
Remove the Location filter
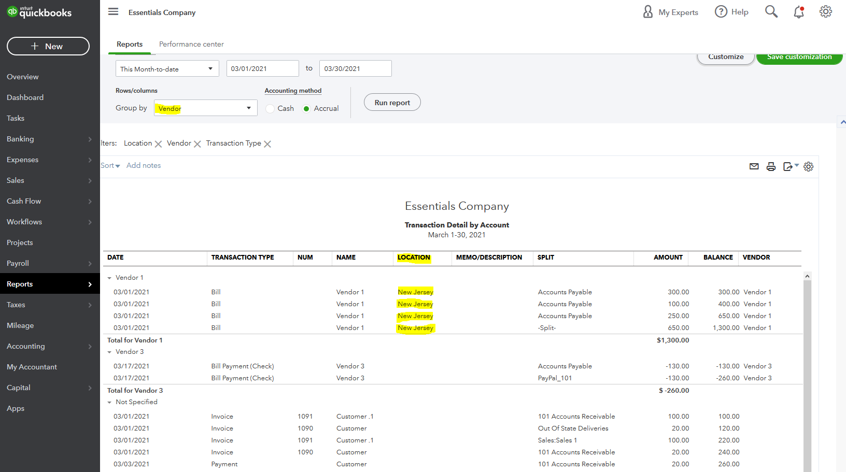[158, 144]
